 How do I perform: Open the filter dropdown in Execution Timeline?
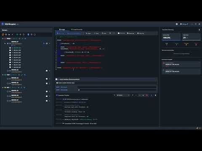pos(123,95)
